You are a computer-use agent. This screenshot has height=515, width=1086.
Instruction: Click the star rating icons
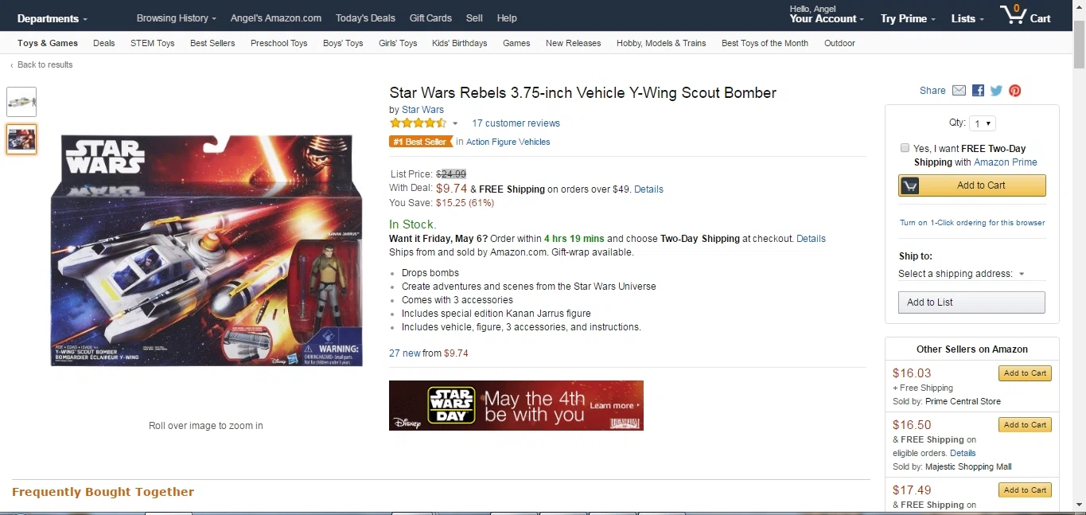(x=418, y=123)
